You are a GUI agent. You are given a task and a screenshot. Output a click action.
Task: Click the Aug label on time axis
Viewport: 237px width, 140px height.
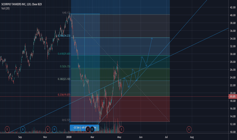[x=192, y=137]
